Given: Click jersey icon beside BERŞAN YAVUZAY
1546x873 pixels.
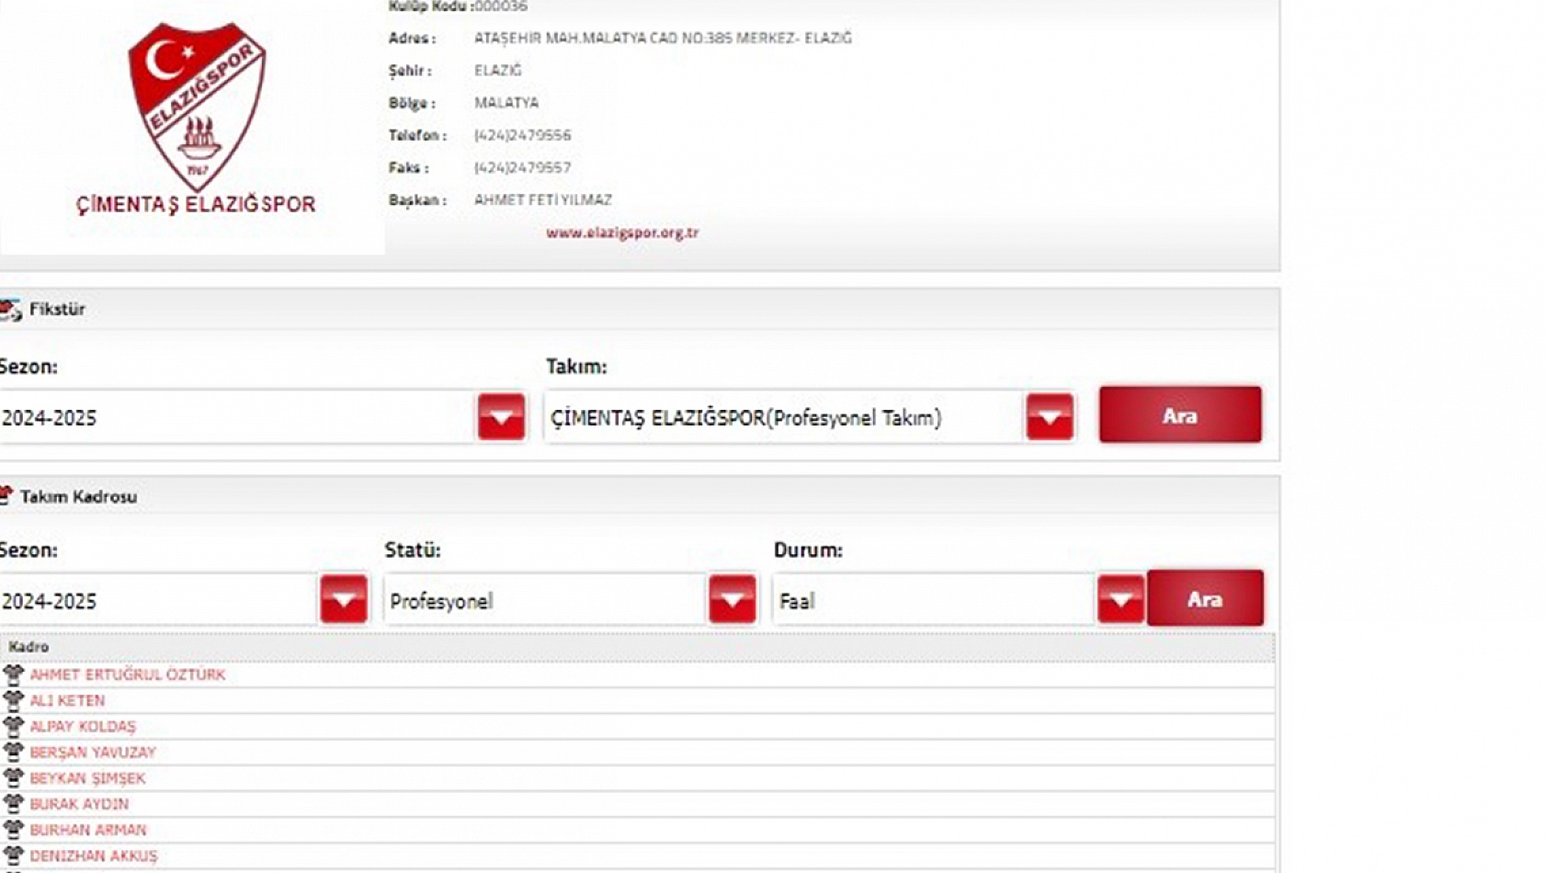Looking at the screenshot, I should [13, 752].
